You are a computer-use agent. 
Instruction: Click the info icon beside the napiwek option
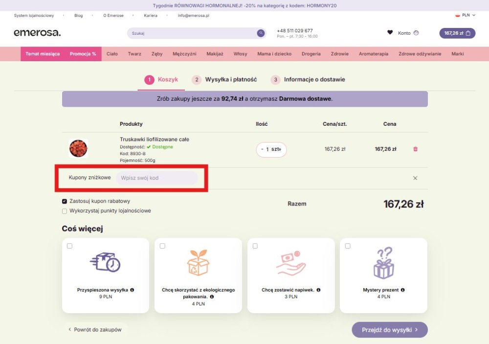(318, 290)
